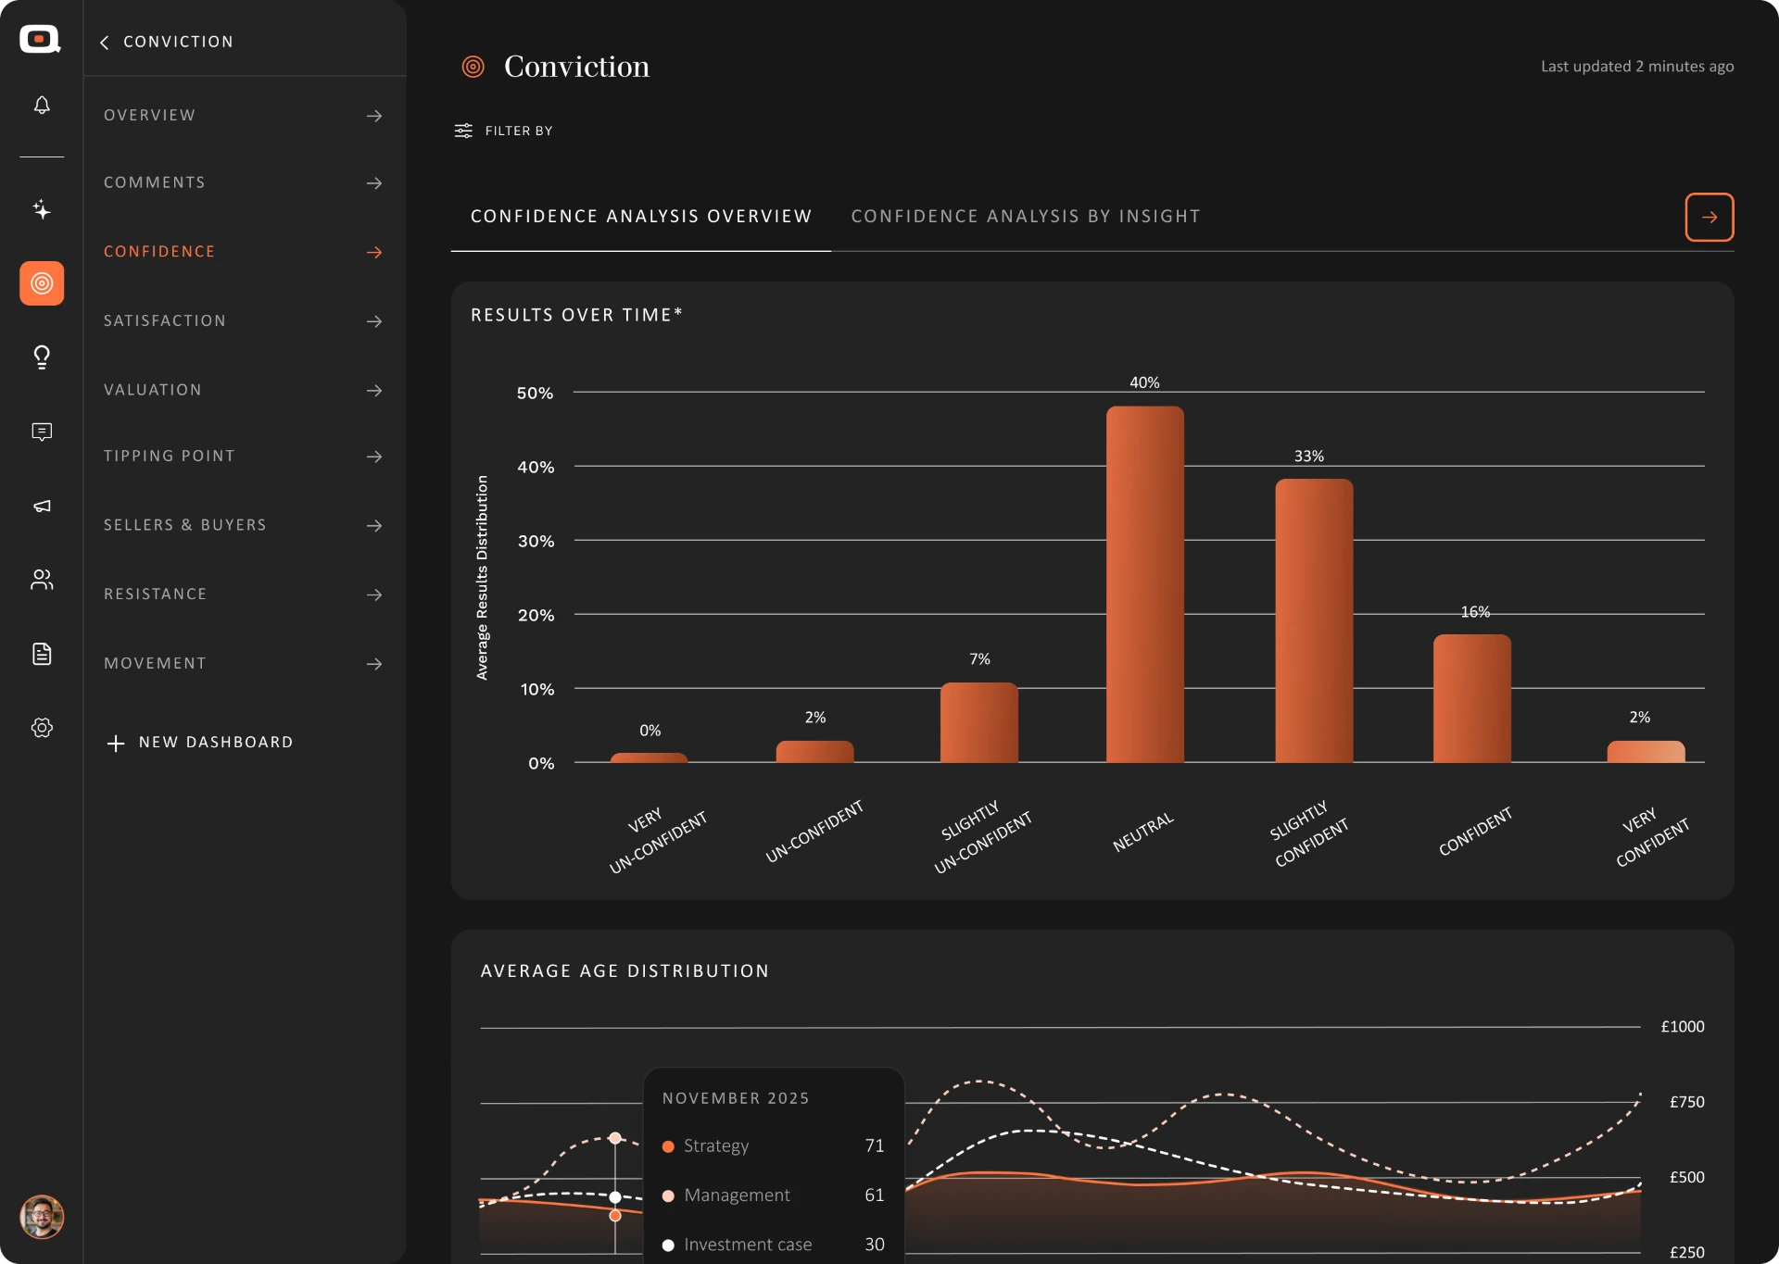Open the Movement menu item

pos(245,664)
